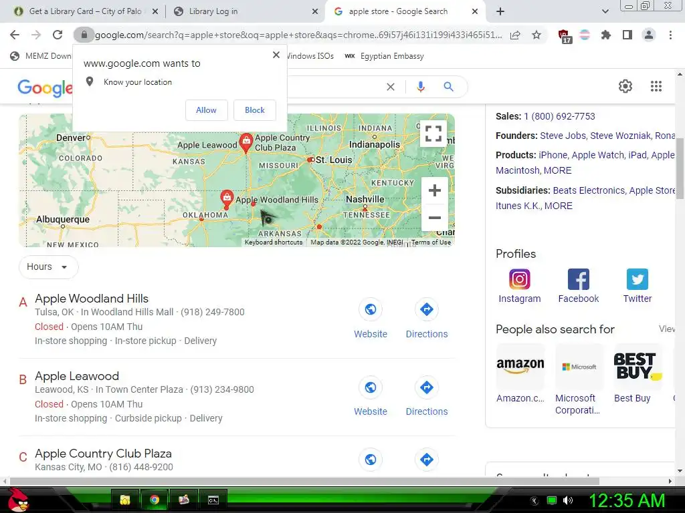
Task: Open the Hours filter dropdown
Action: tap(48, 267)
